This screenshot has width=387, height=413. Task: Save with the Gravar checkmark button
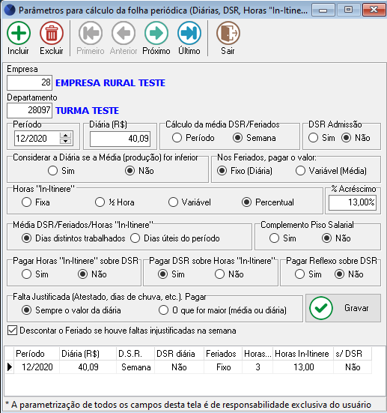click(x=343, y=308)
